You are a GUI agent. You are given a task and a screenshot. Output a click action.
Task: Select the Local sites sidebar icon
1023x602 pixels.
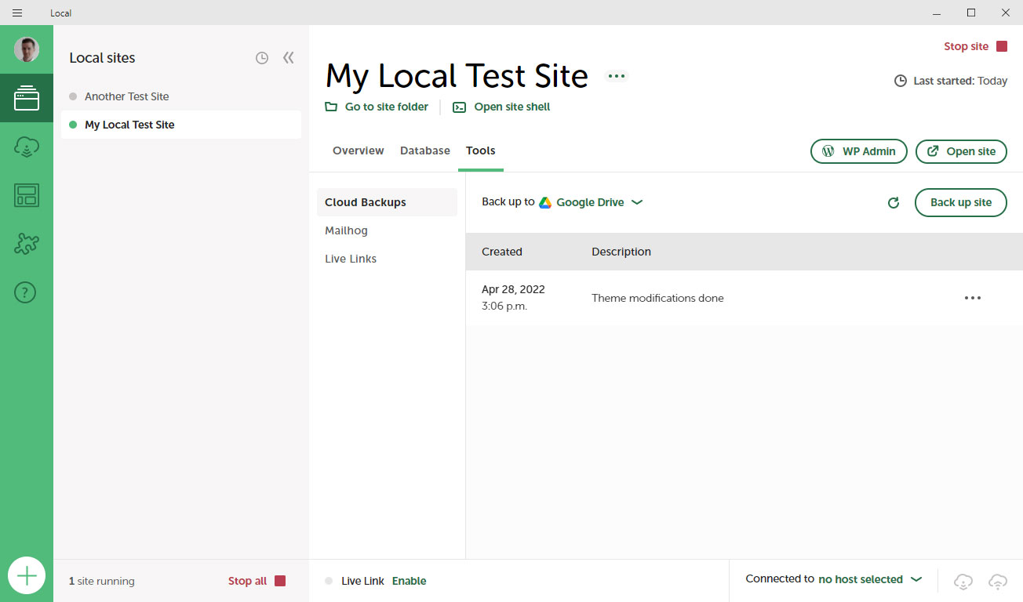click(27, 98)
